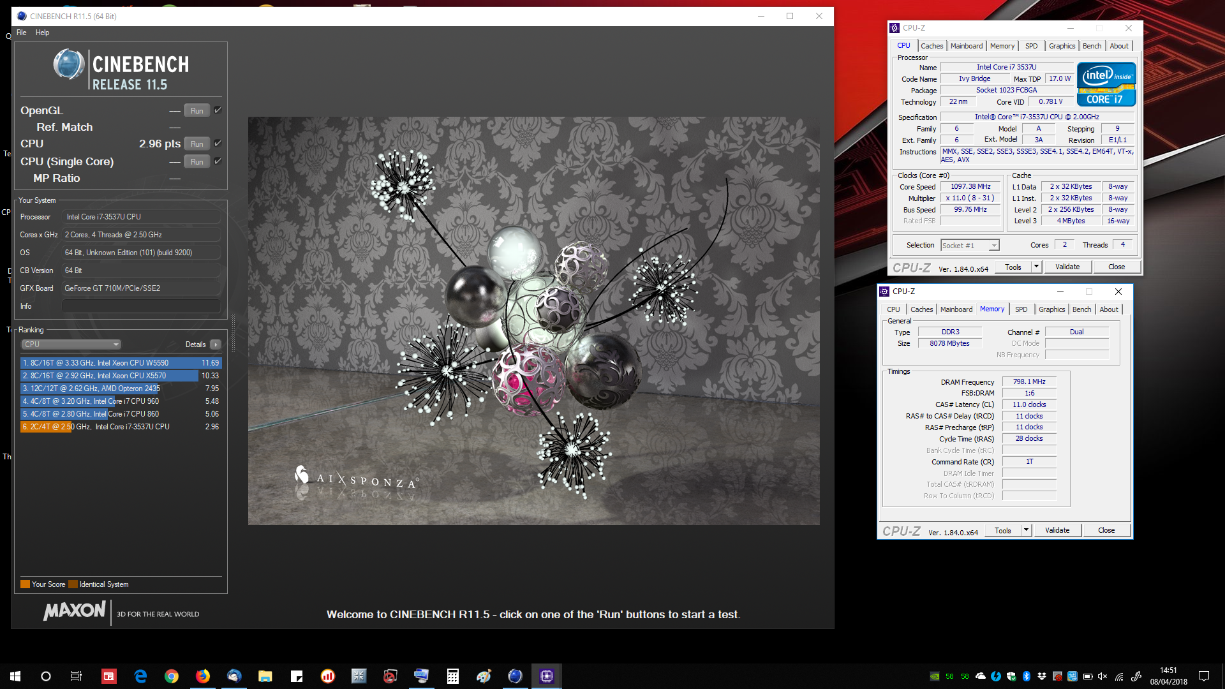1225x689 pixels.
Task: Expand ranking Details arrow
Action: [216, 344]
